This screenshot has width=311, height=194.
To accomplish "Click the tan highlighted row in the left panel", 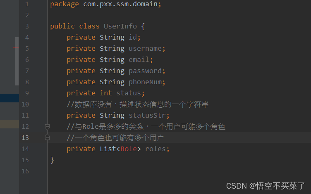I will (9, 124).
